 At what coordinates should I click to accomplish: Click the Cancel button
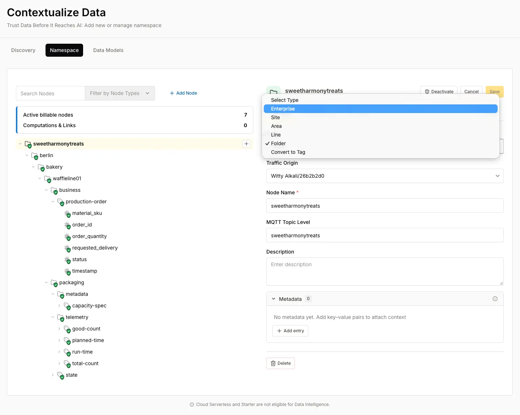(x=471, y=91)
